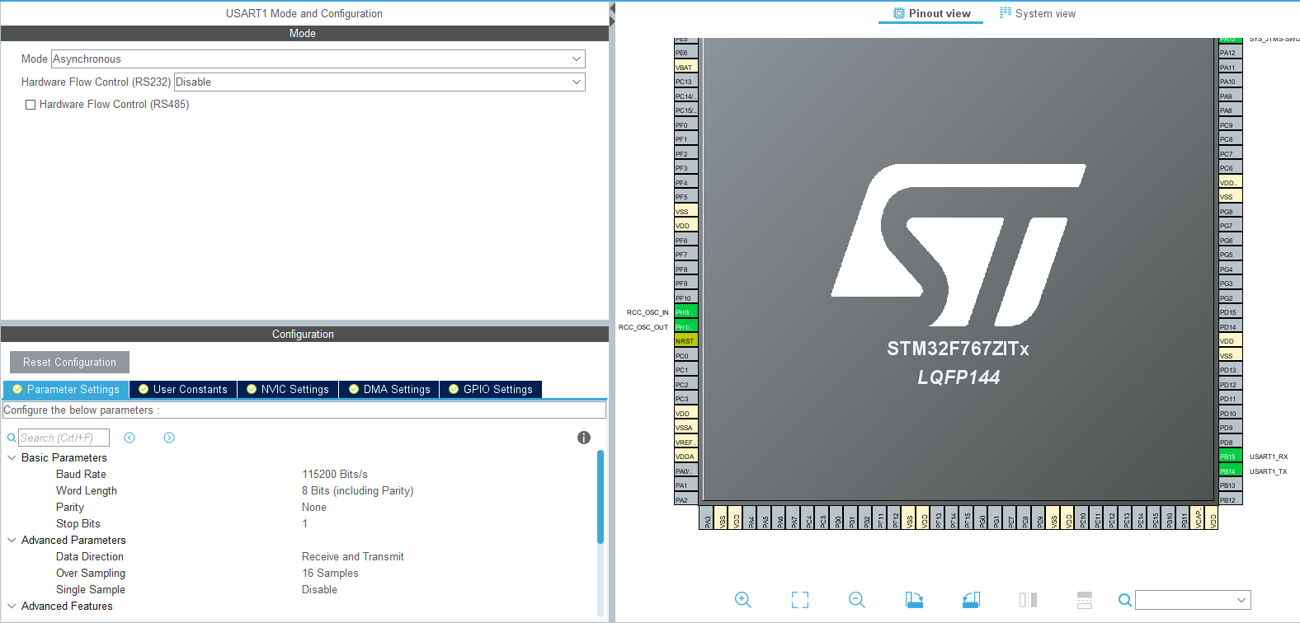Click the STM32F767ZITx chip name label
1300x623 pixels.
tap(959, 349)
